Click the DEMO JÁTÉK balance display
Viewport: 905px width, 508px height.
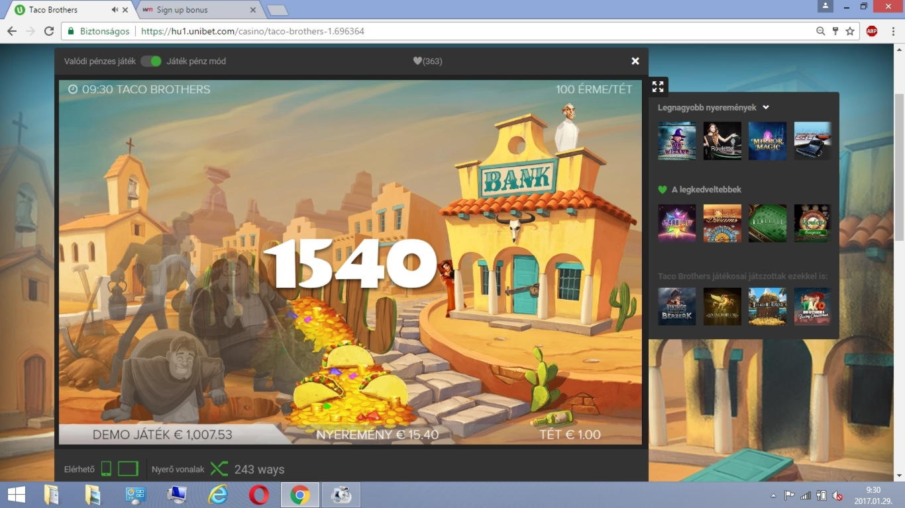pos(162,435)
